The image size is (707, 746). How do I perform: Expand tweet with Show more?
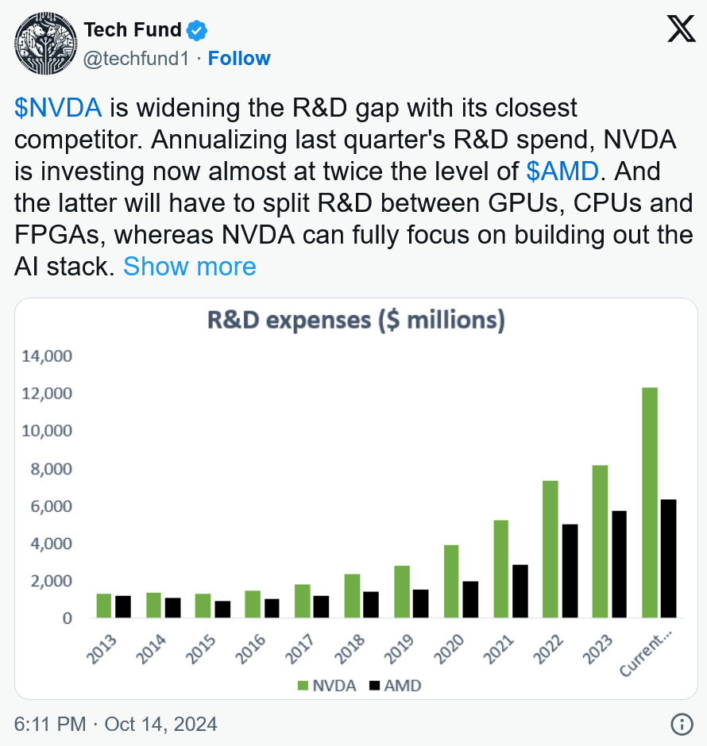(190, 266)
